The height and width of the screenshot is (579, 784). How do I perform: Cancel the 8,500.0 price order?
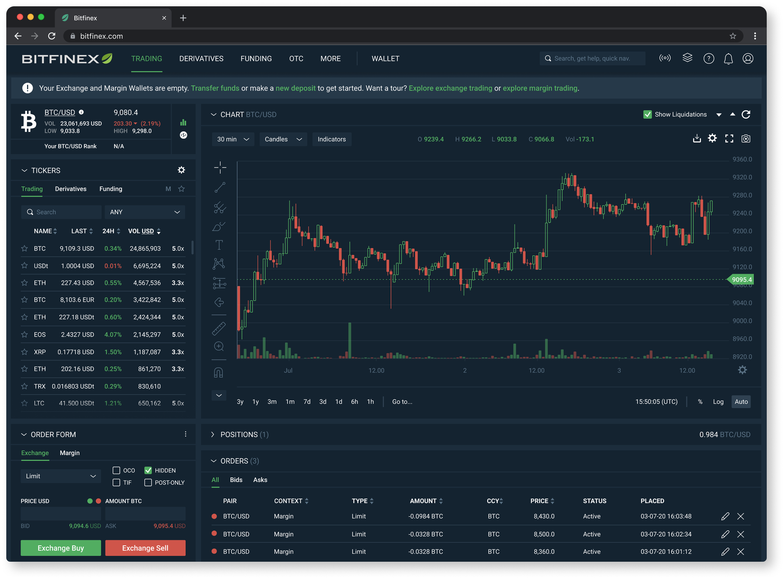pos(740,534)
